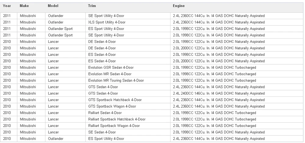This screenshot has height=143, width=305.
Task: Click the Outlander Sport SE Sport Utility trim
Action: point(128,35)
